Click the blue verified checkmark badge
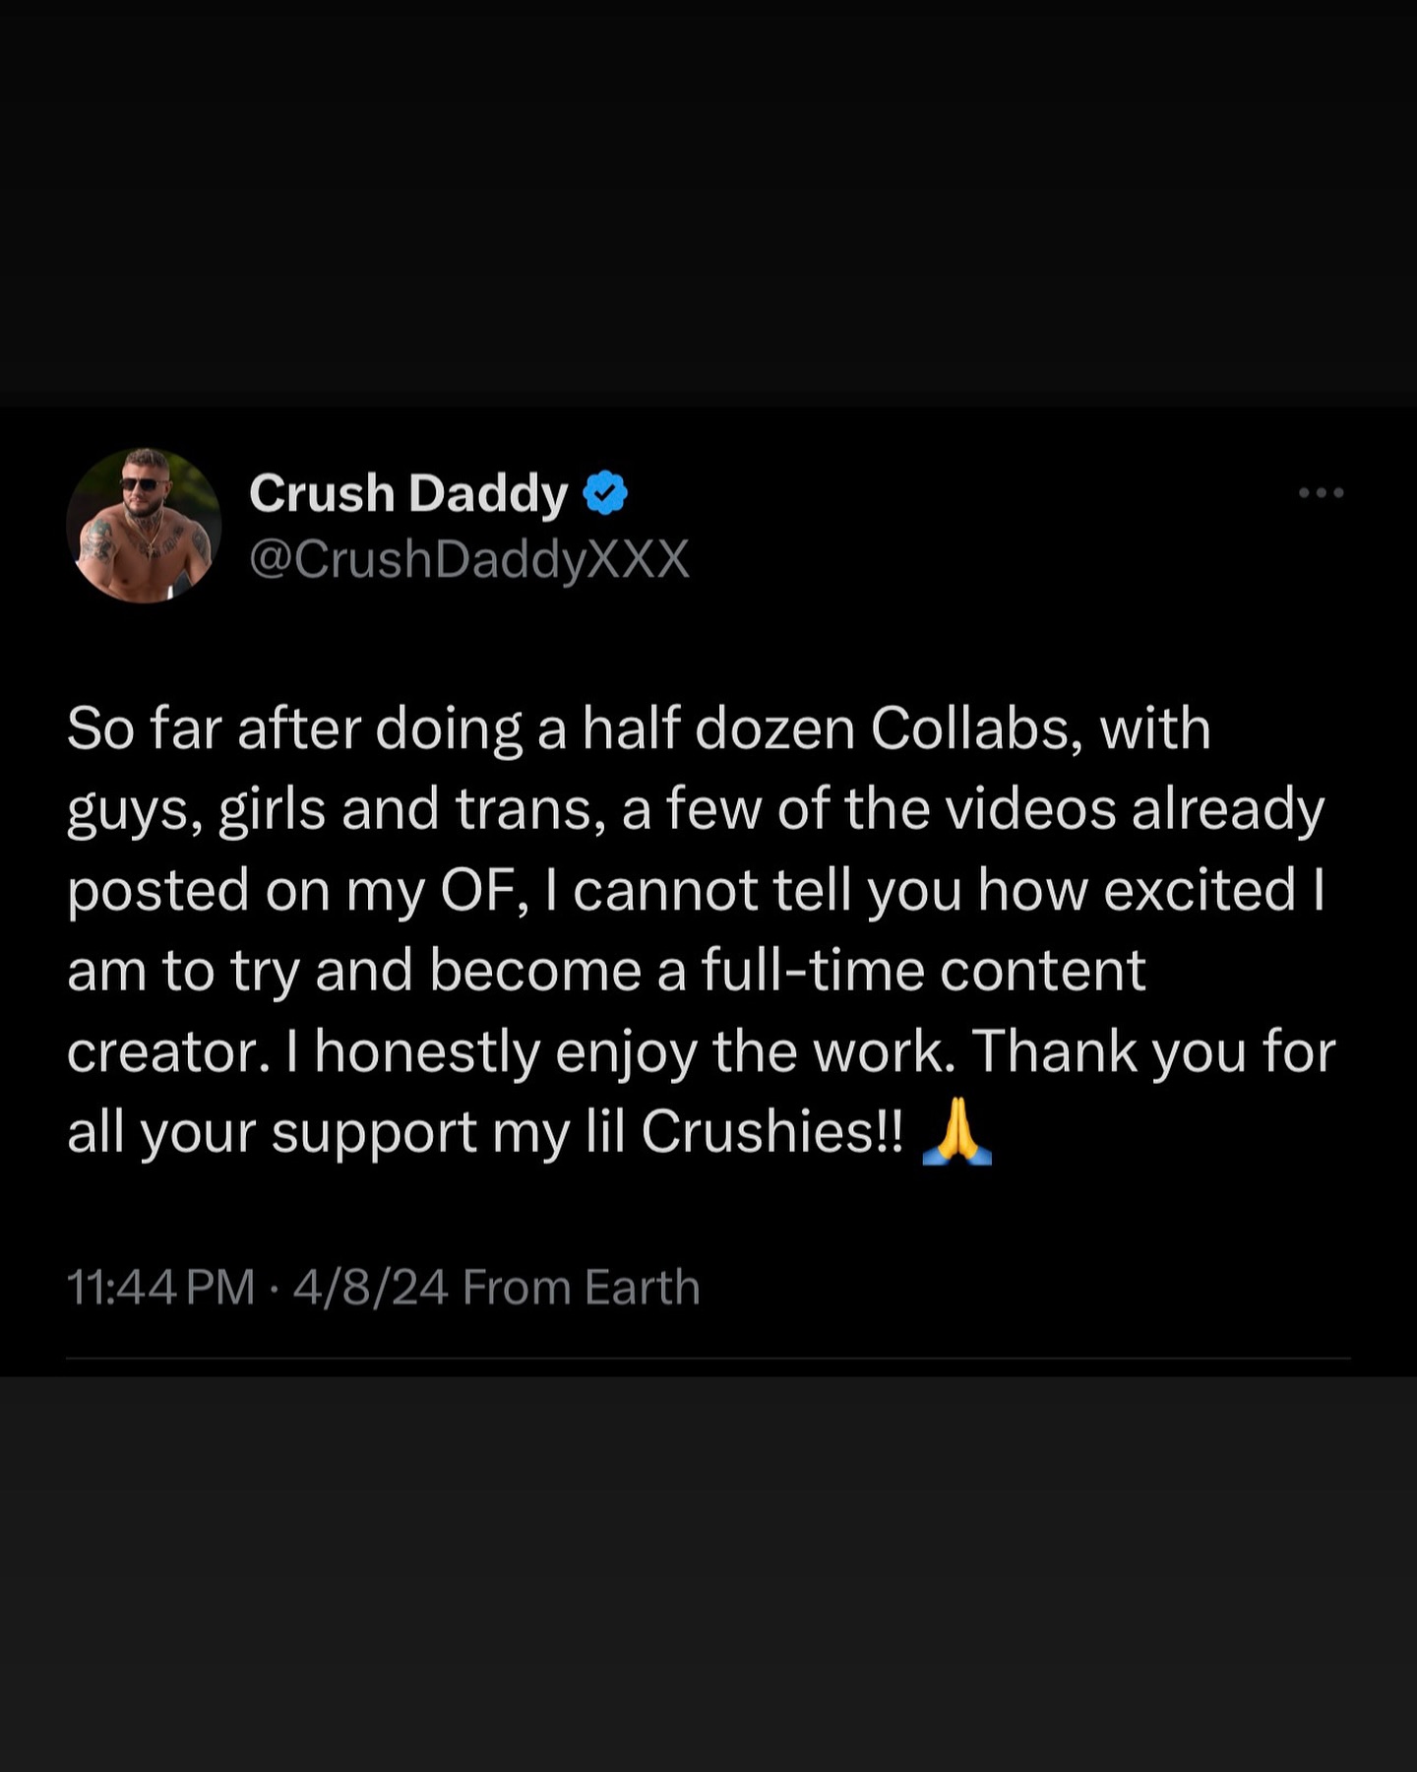The image size is (1417, 1772). 605,493
